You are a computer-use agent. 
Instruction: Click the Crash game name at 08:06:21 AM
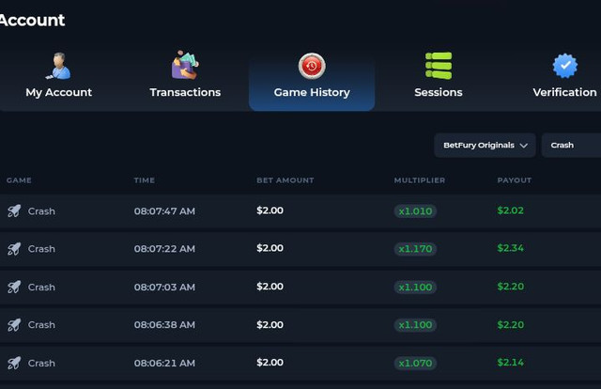(x=41, y=363)
